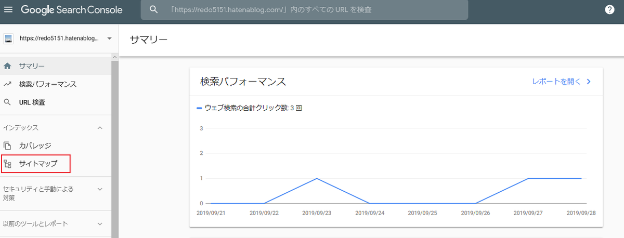
Task: Click the 2019/09/24 axis date label
Action: [369, 213]
